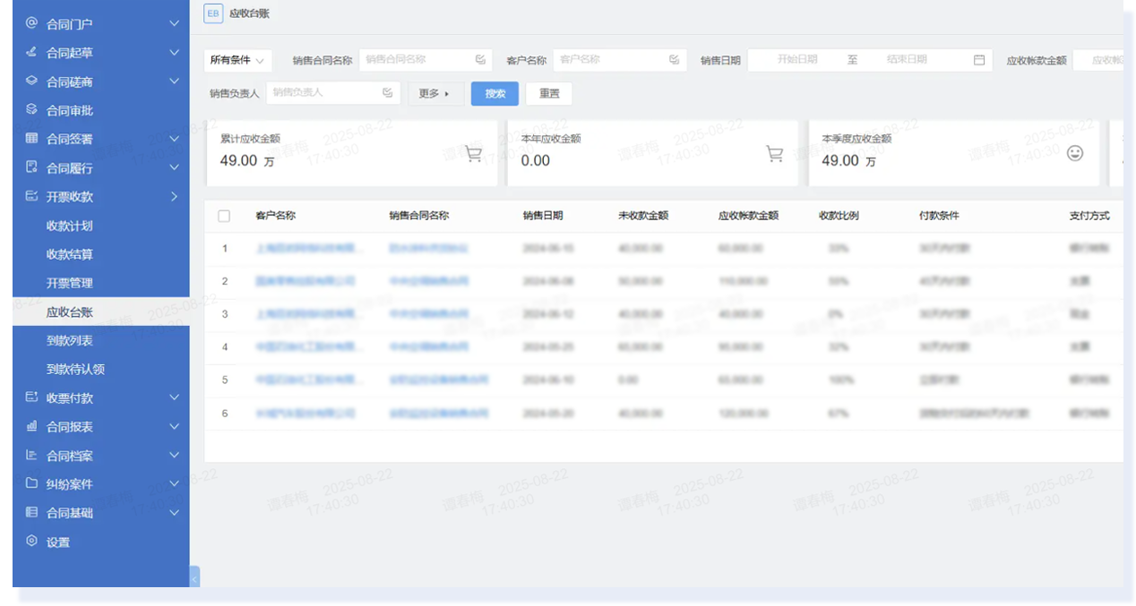This screenshot has width=1136, height=606.
Task: Click the 设置 gear icon
Action: coord(31,541)
